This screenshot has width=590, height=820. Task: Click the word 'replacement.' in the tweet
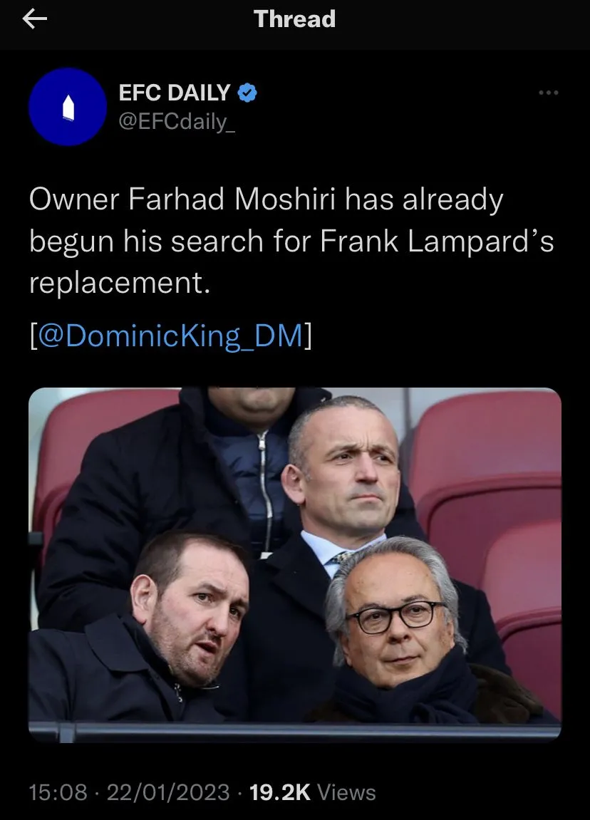tap(120, 283)
